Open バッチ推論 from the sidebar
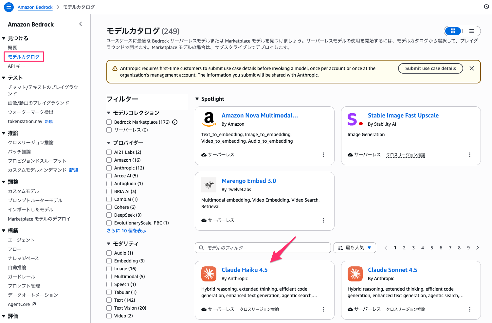 (19, 152)
